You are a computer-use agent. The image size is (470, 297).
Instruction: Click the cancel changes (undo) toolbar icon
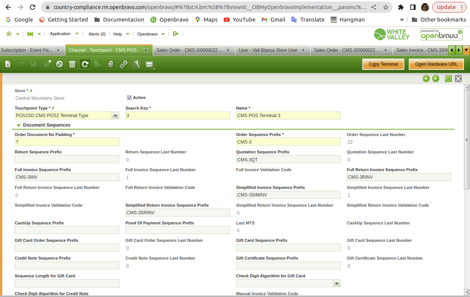[59, 65]
